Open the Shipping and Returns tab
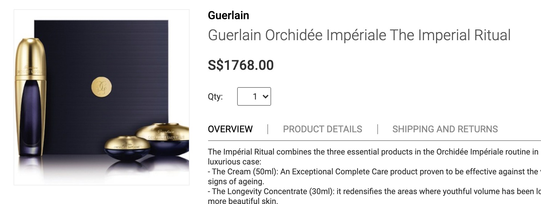This screenshot has height=204, width=541. click(445, 129)
